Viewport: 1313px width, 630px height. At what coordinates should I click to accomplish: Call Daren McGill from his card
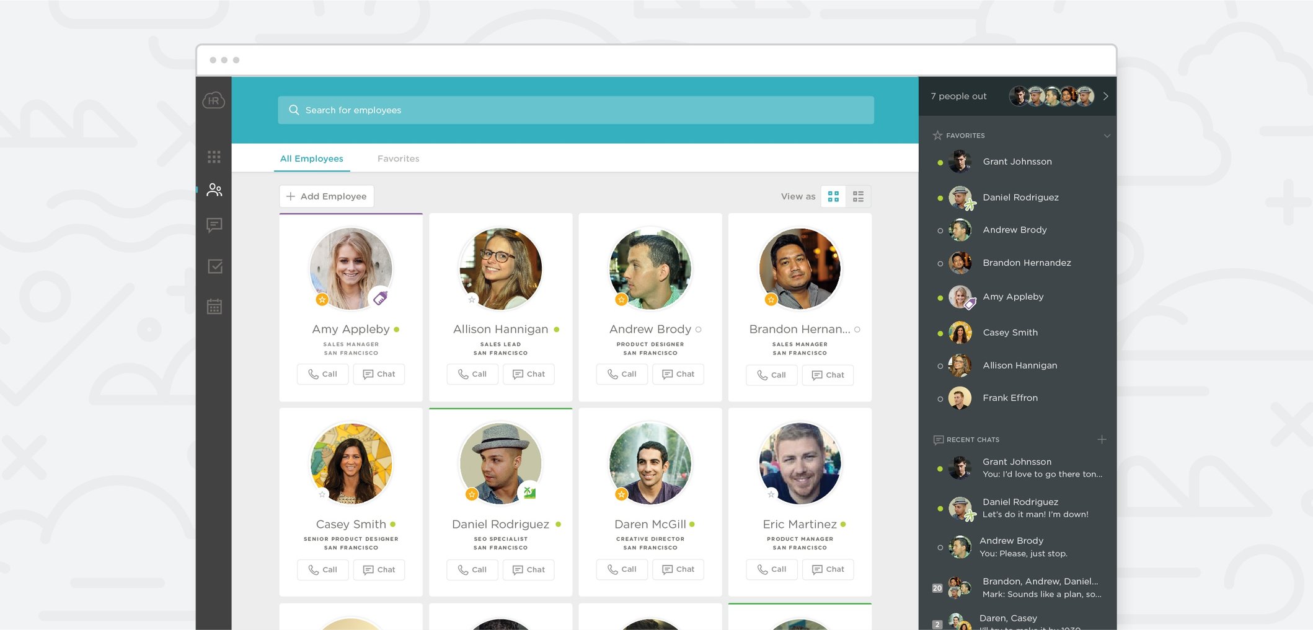[x=622, y=569]
